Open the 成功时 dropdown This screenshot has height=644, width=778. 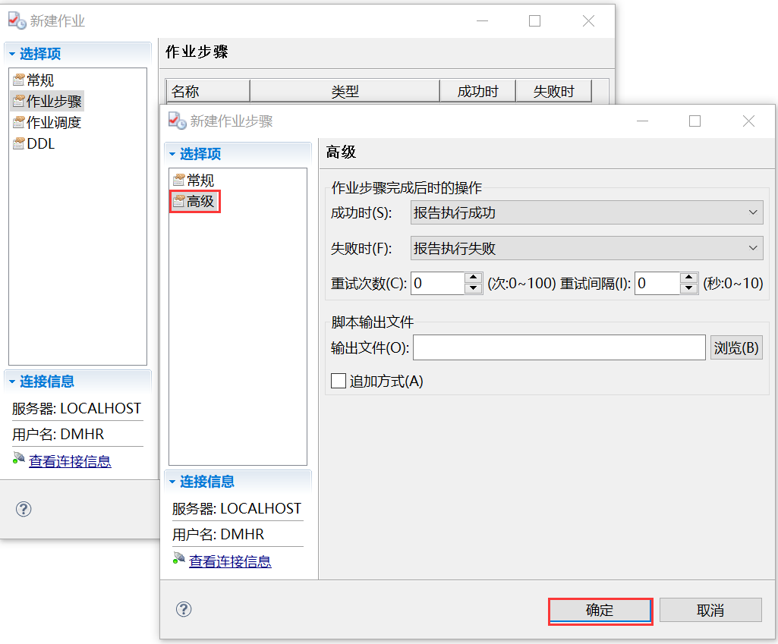coord(586,213)
